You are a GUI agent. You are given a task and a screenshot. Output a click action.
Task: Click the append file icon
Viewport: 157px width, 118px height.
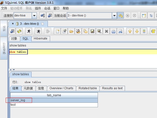[85, 31]
